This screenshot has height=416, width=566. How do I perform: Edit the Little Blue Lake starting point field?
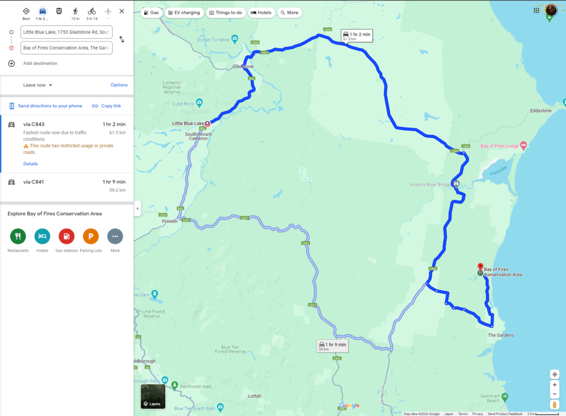66,32
